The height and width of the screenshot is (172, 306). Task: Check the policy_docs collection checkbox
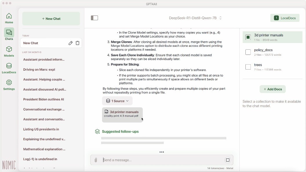pos(248,52)
